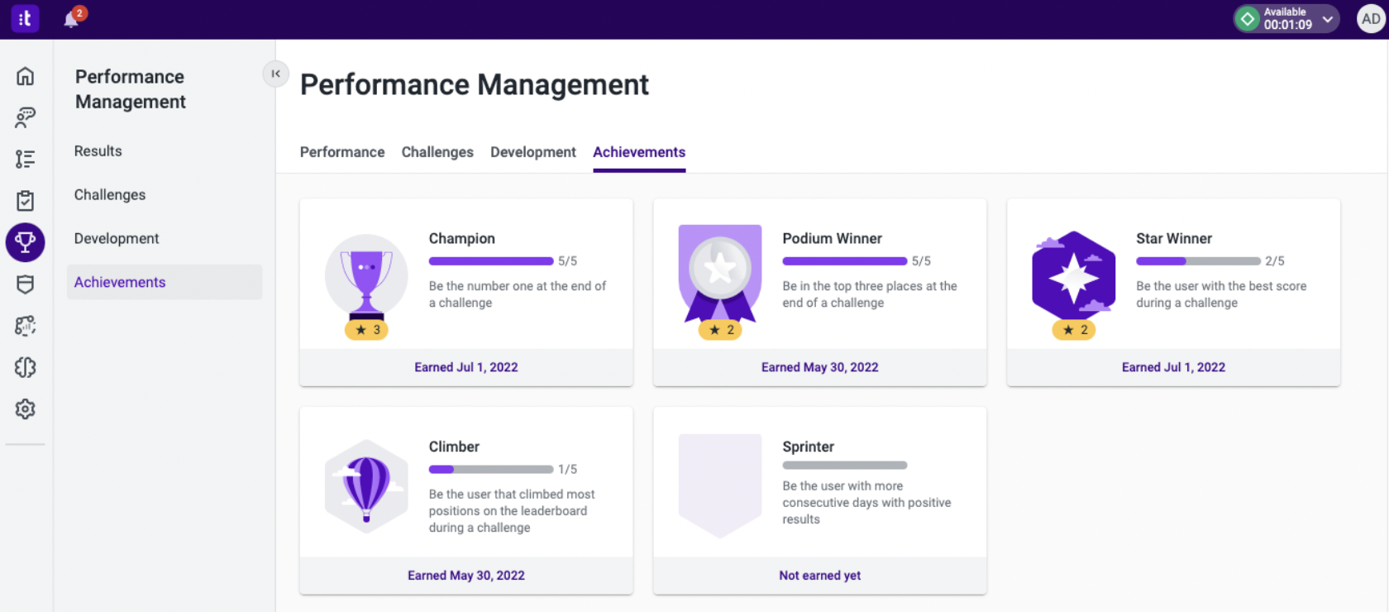Click the Performance Management page heading

475,85
